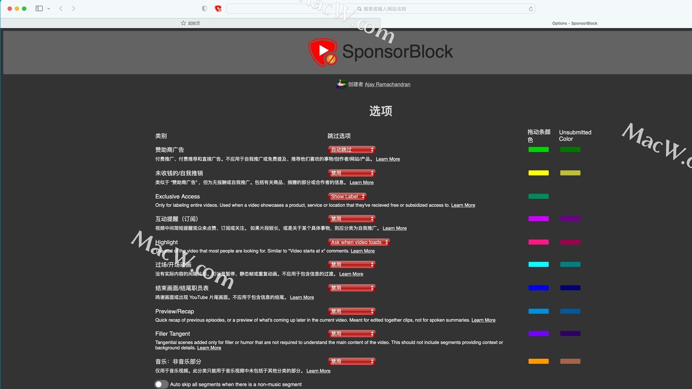Pick the magenta seek bar color for 互动提醒
Viewport: 692px width, 389px height.
coord(538,219)
